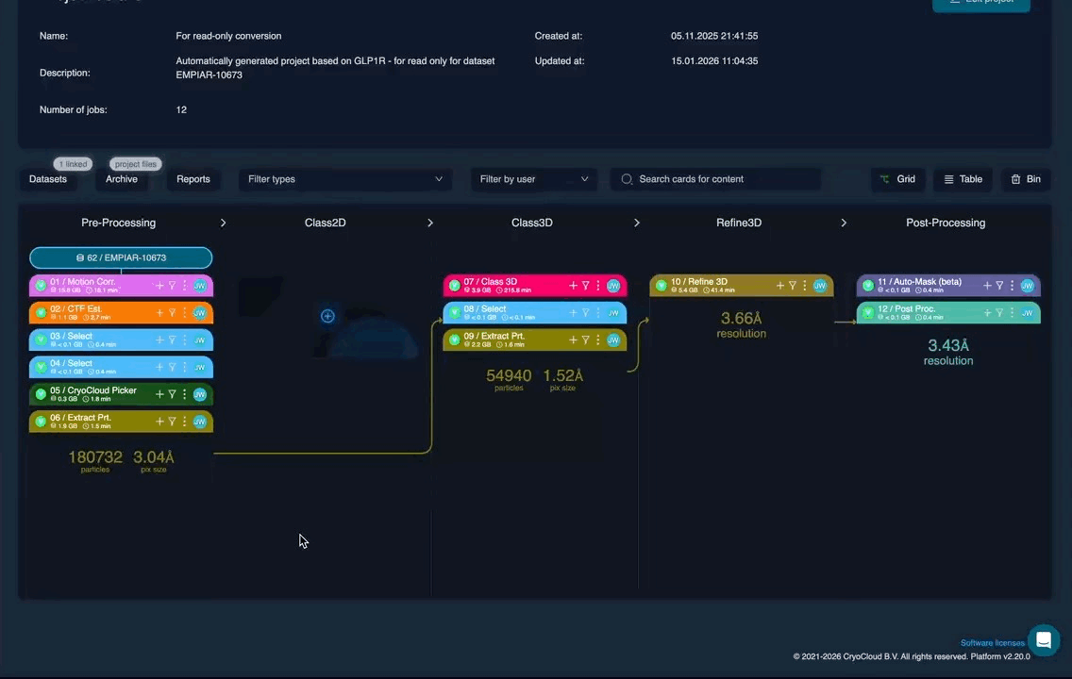
Task: Click the add job circle in Class2D column
Action: point(327,316)
